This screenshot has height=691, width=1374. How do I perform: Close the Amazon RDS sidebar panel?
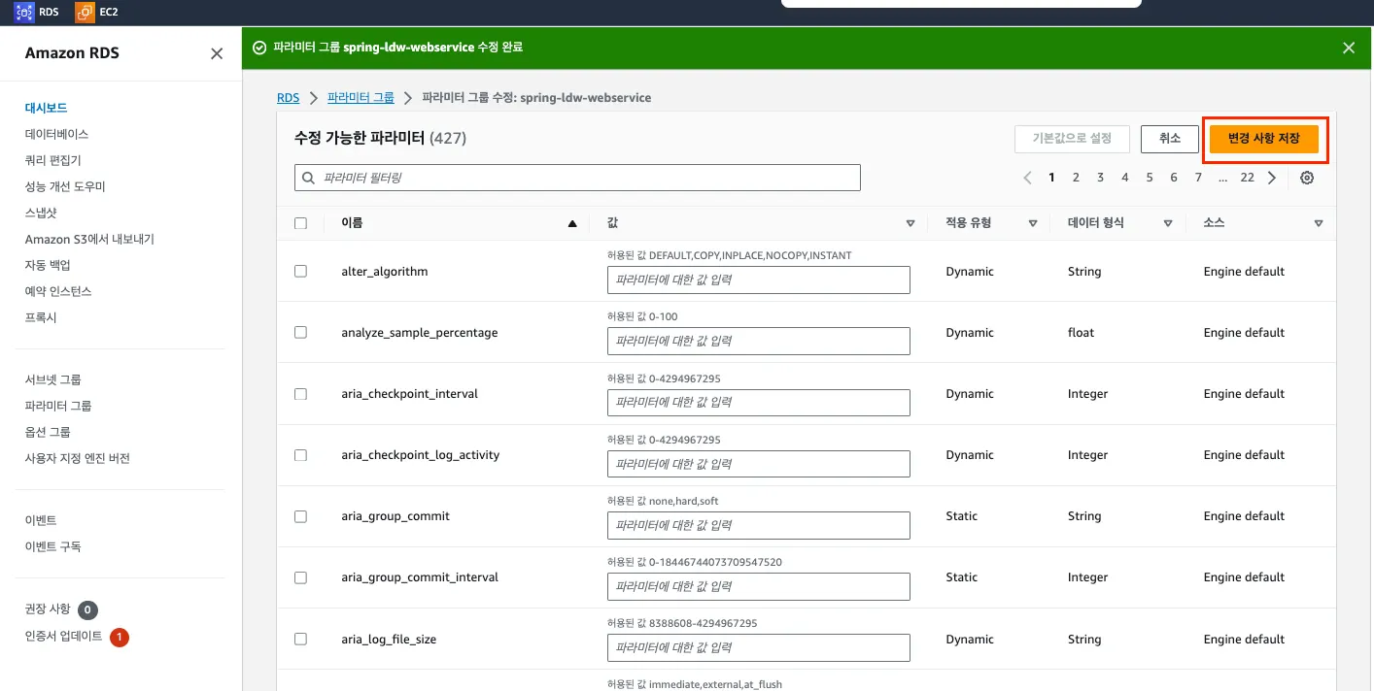click(x=217, y=53)
